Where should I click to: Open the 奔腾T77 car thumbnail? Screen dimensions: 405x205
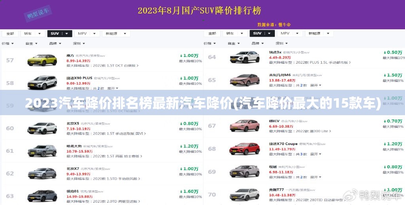tap(244, 194)
